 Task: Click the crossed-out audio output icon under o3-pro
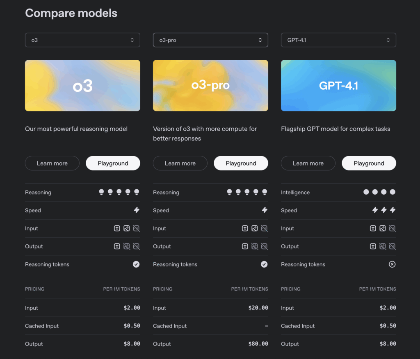pyautogui.click(x=265, y=246)
